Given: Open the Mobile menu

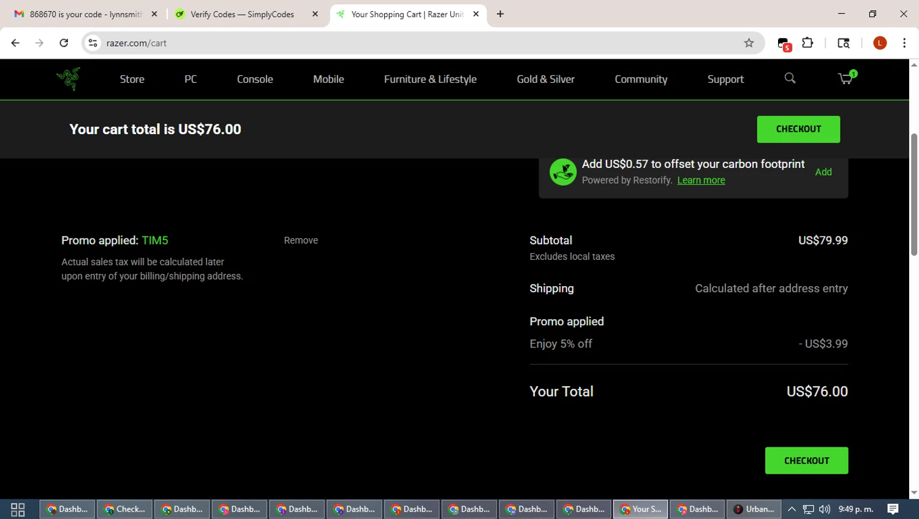Looking at the screenshot, I should (x=328, y=79).
